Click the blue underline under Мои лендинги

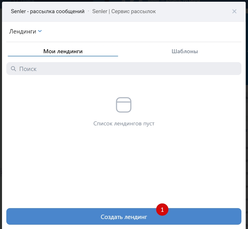pos(63,56)
